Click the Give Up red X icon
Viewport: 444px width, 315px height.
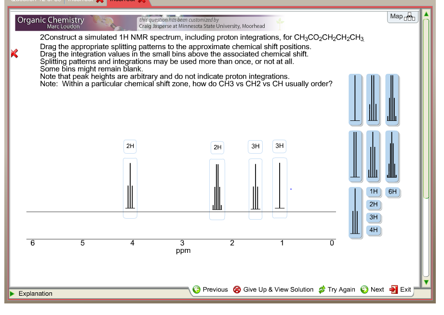click(x=237, y=289)
